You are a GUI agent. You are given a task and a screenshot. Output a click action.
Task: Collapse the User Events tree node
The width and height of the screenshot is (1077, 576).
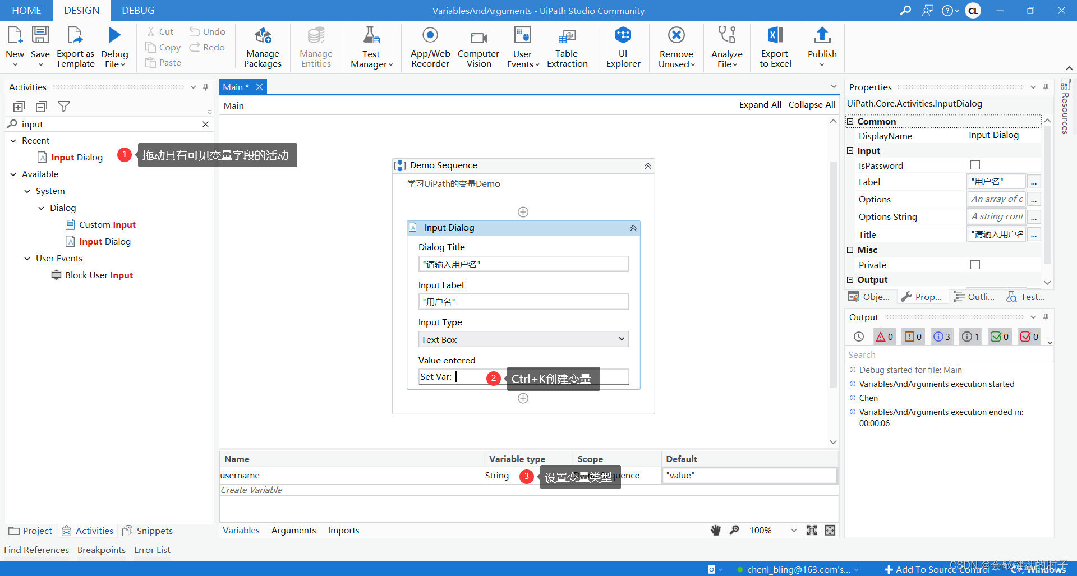click(27, 259)
